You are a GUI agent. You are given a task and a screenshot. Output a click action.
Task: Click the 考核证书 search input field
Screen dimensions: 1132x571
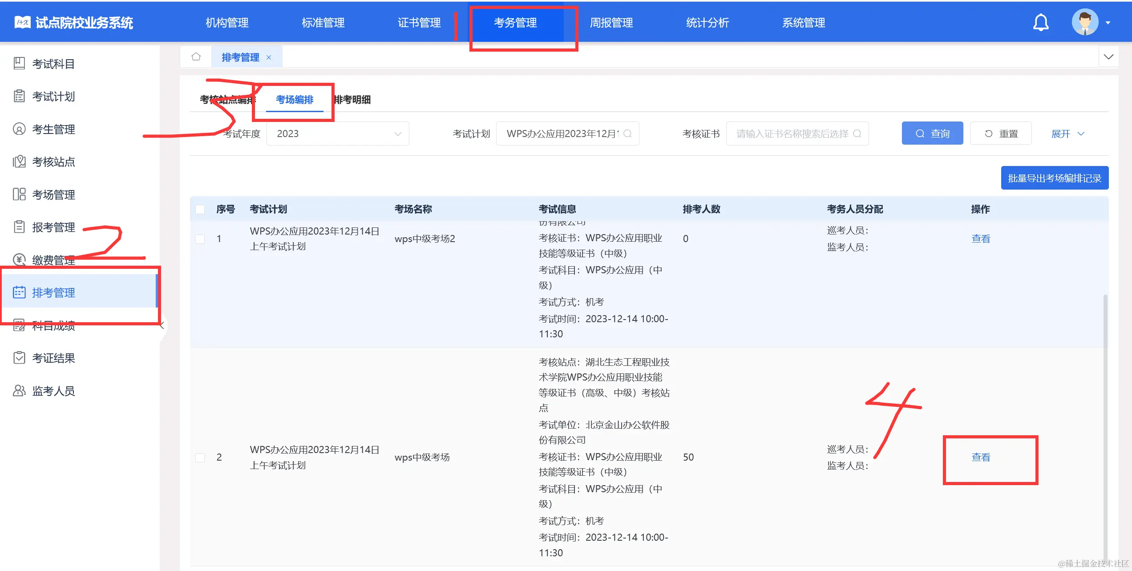pos(796,133)
